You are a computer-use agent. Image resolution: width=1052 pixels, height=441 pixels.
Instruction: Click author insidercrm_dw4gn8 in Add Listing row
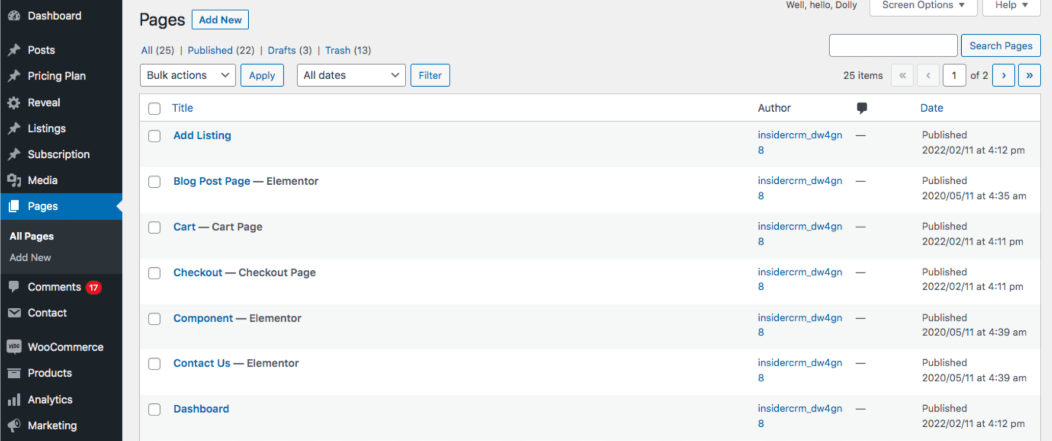[x=800, y=142]
